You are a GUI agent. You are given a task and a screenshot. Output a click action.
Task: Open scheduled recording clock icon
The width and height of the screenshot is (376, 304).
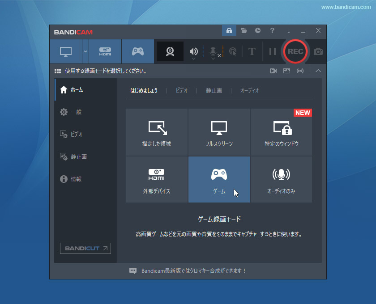[x=258, y=30]
